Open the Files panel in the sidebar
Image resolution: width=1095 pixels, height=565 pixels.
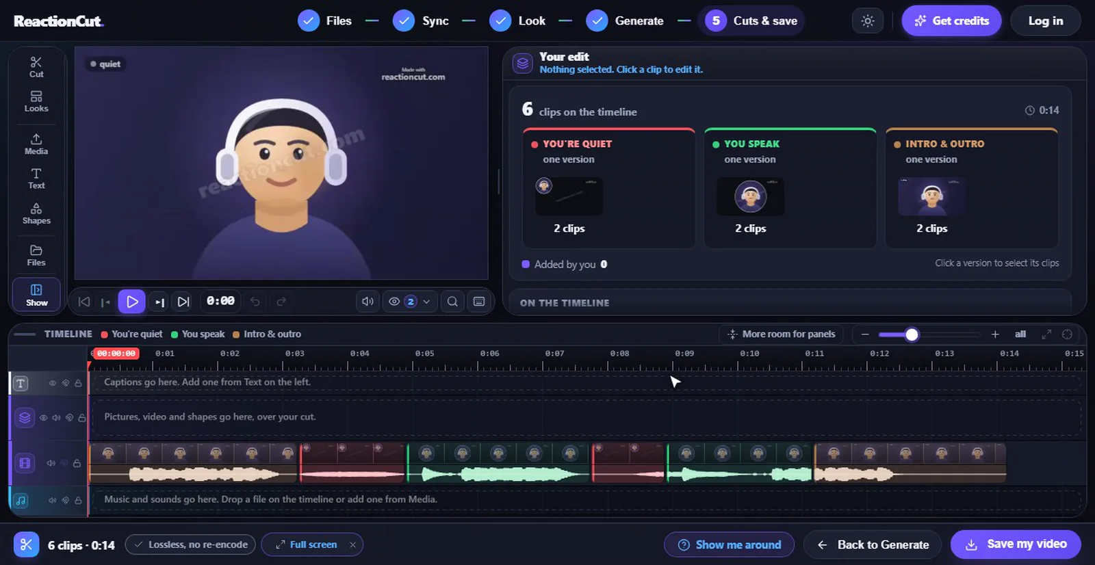tap(36, 255)
